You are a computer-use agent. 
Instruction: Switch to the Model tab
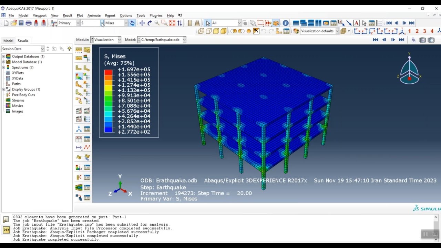click(8, 41)
